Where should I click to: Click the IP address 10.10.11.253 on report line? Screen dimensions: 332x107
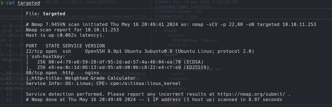point(102,30)
